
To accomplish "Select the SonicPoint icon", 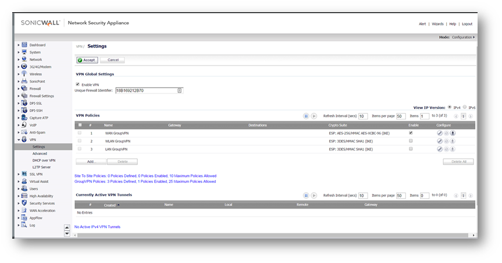I will 24,81.
